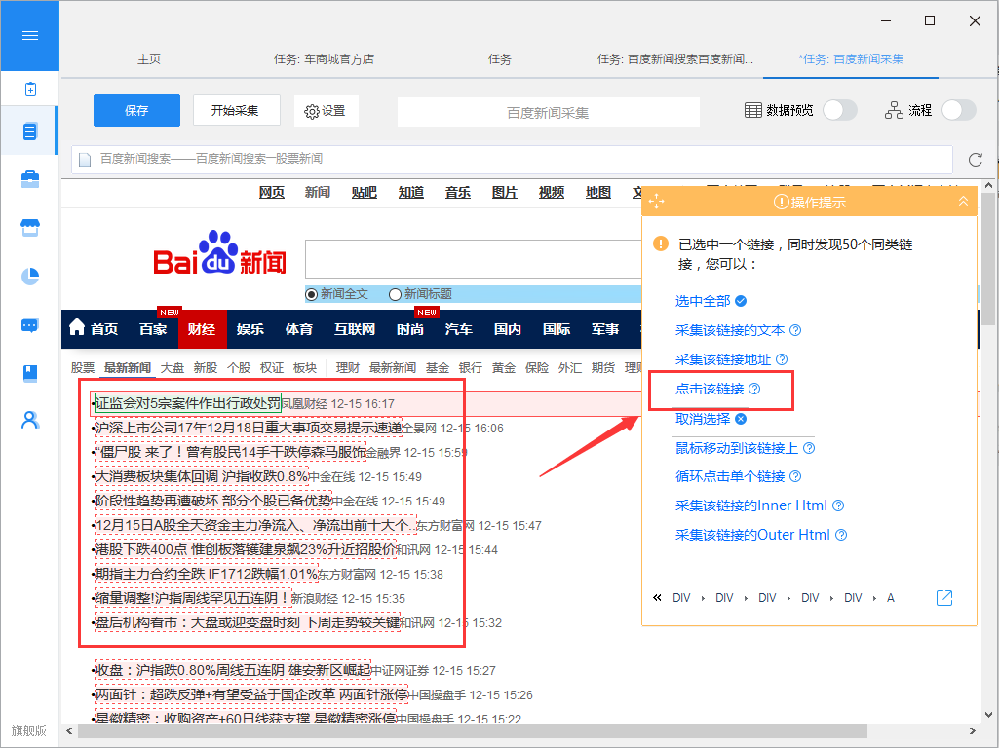Collapse the 操作提示 panel

pyautogui.click(x=963, y=202)
